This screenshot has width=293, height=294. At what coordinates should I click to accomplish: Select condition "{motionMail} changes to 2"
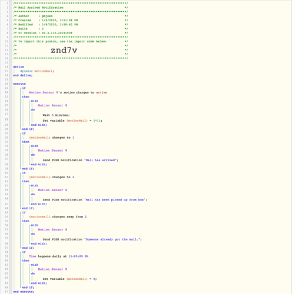52,177
